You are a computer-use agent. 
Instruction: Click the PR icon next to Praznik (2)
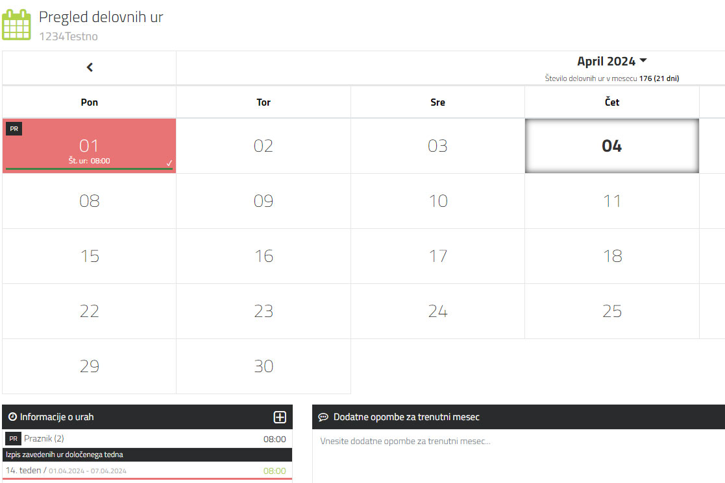pyautogui.click(x=14, y=439)
